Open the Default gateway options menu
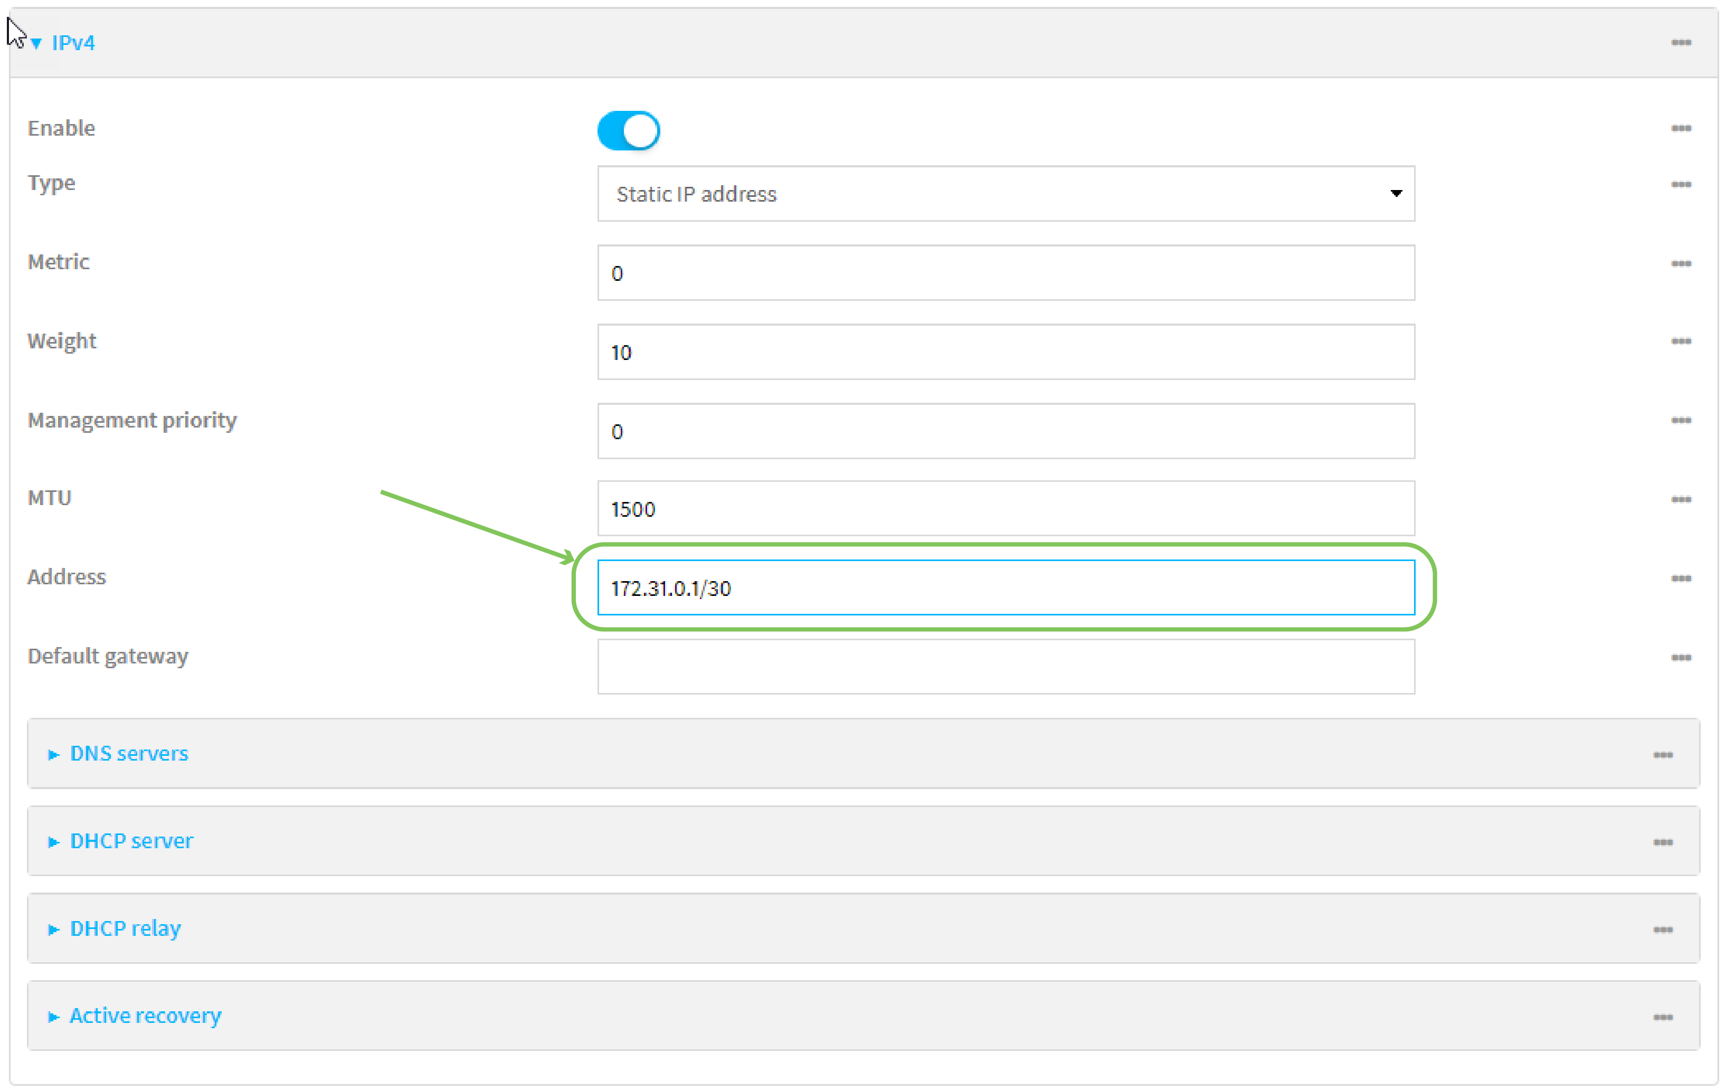The width and height of the screenshot is (1726, 1091). point(1681,657)
